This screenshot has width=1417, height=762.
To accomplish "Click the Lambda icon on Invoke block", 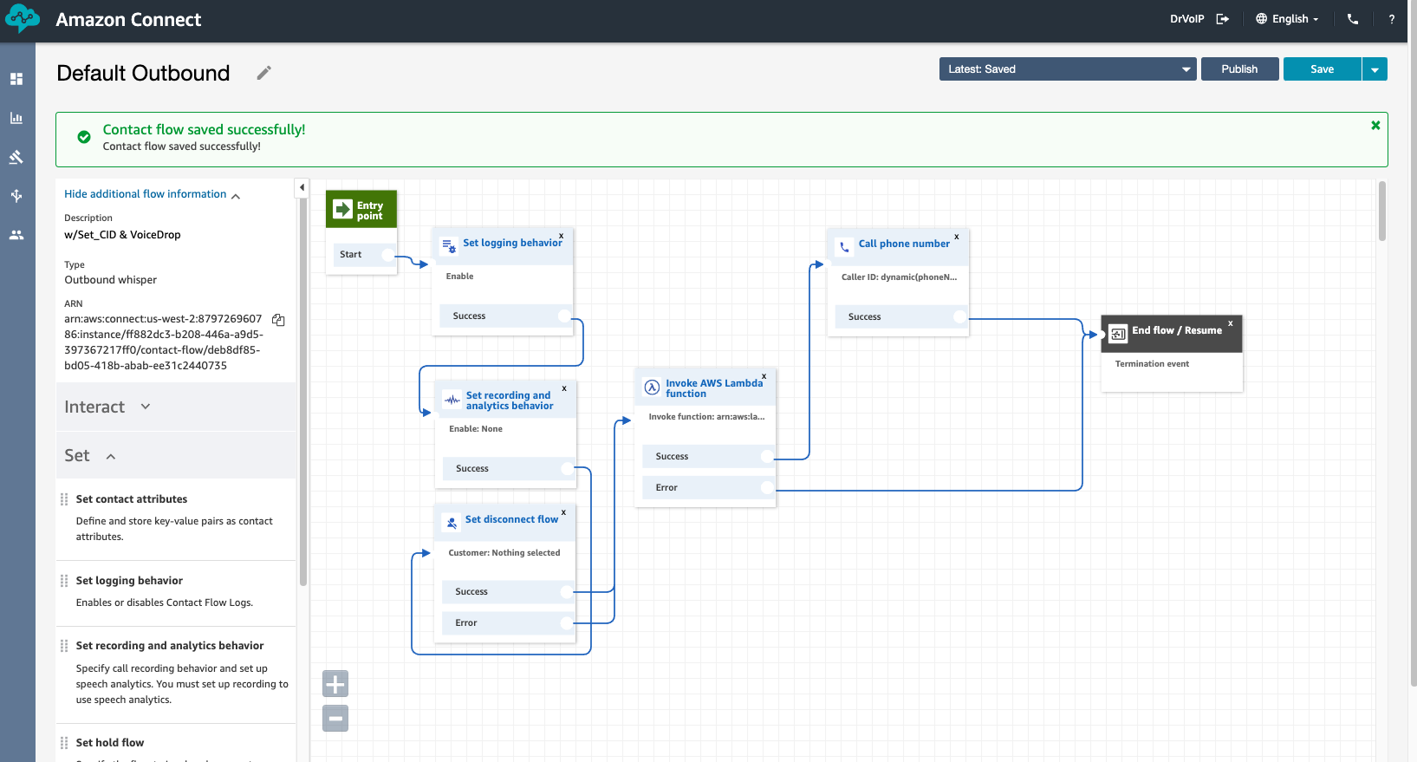I will click(x=652, y=388).
